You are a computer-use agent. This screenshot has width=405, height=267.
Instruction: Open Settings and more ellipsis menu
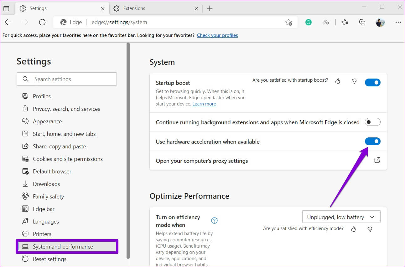pyautogui.click(x=398, y=22)
